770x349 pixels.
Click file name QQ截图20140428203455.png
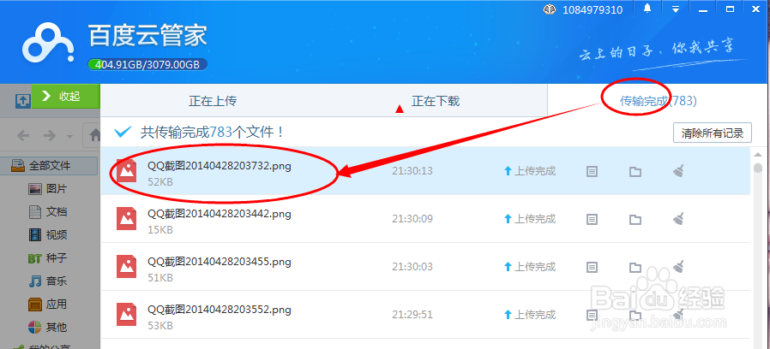219,261
